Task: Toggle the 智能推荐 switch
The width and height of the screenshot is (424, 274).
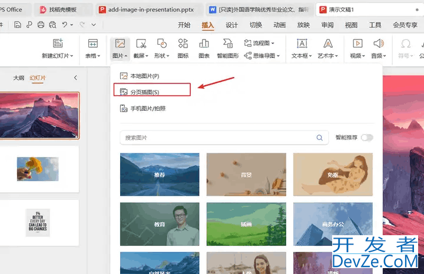Action: pyautogui.click(x=367, y=138)
